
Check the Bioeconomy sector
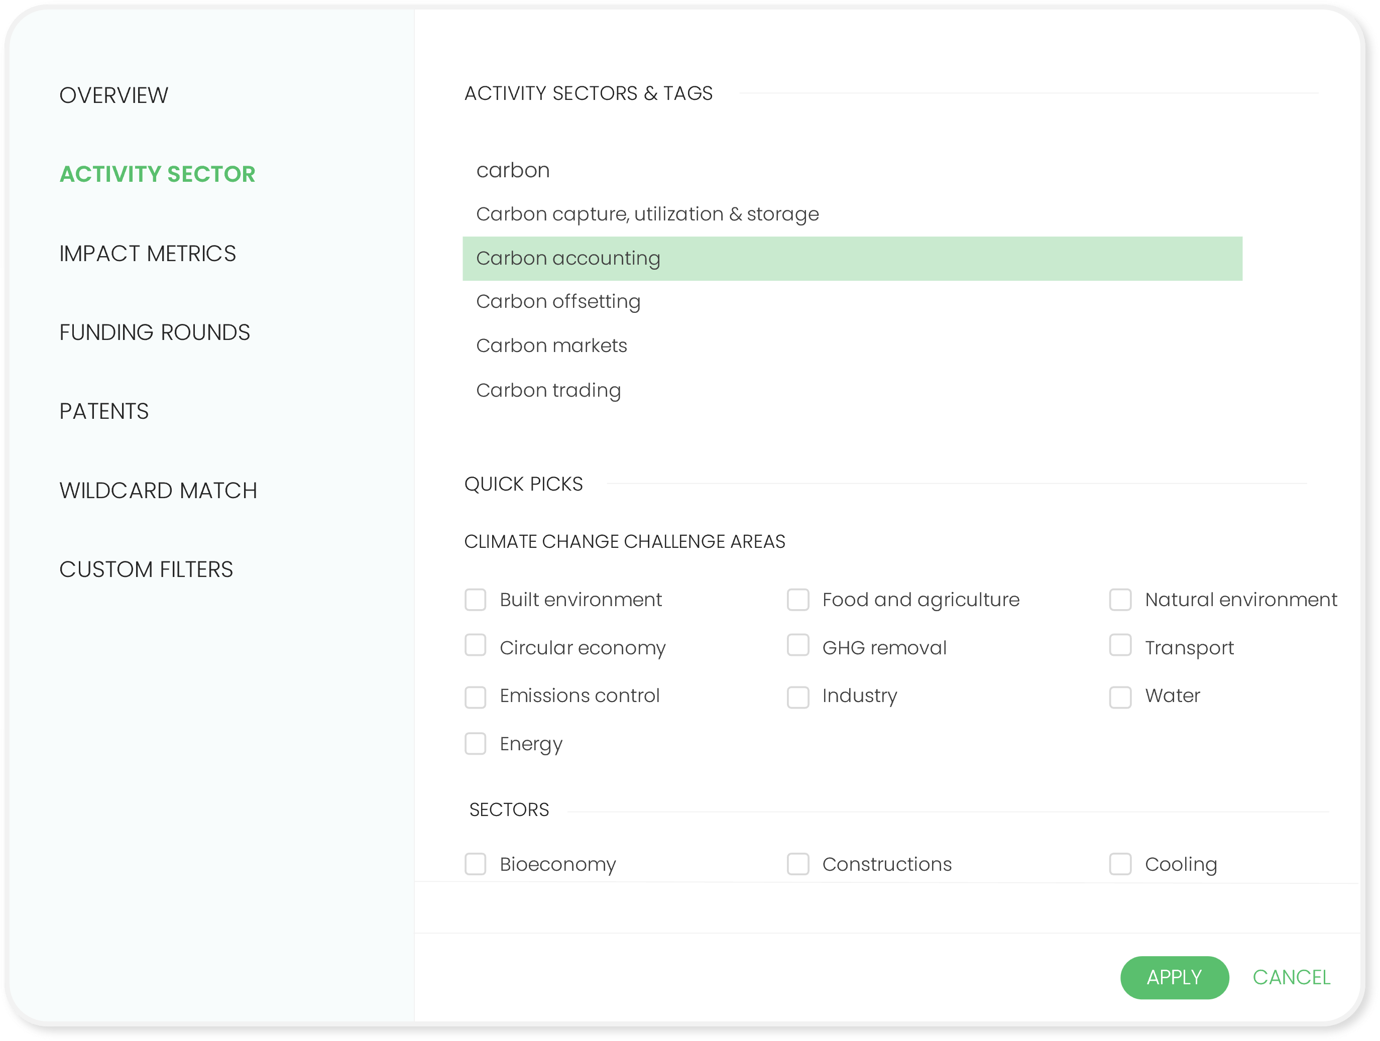click(x=476, y=864)
